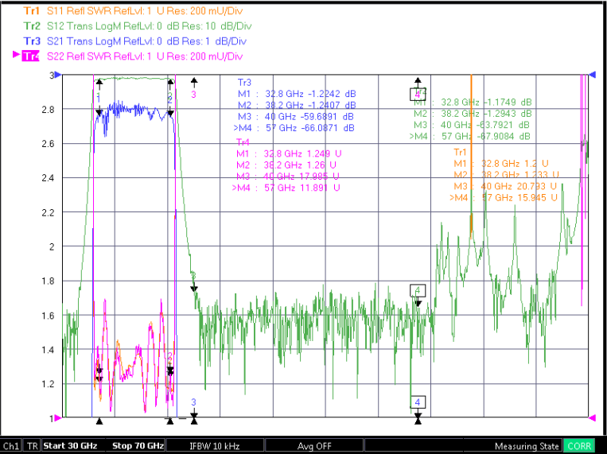
Task: Click Tr3 marker row M4 -66.0871 dB
Action: [x=294, y=128]
